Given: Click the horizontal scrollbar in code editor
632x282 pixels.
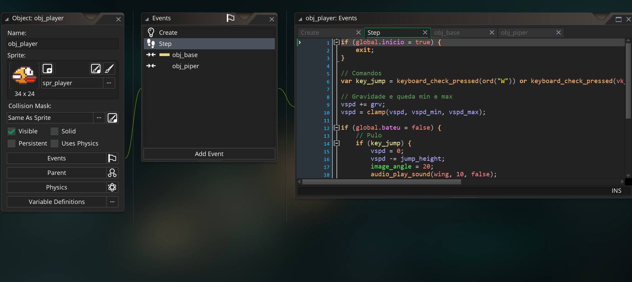Looking at the screenshot, I should [381, 182].
